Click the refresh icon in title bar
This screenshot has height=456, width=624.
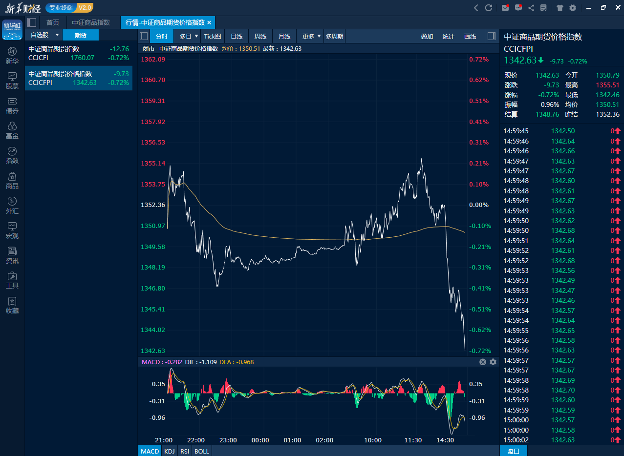click(x=488, y=8)
